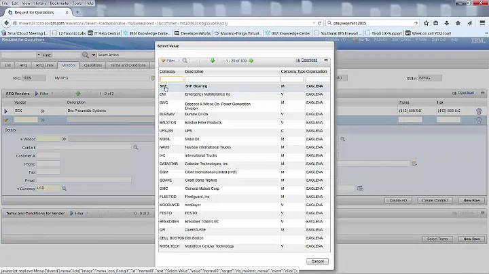Click the Company filter input field
This screenshot has width=489, height=274.
pos(171,79)
